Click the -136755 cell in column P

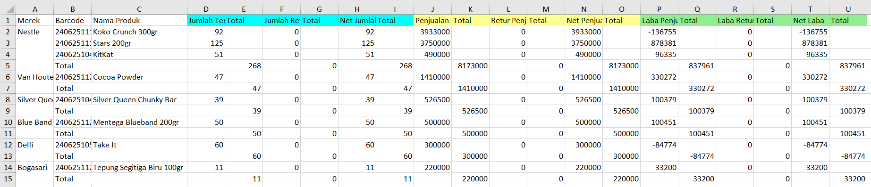tap(660, 32)
